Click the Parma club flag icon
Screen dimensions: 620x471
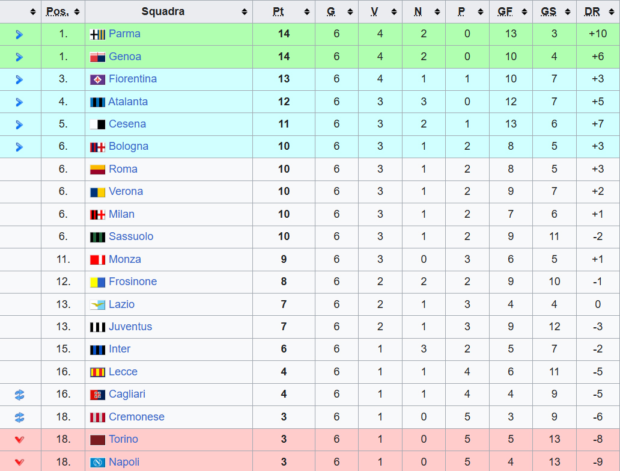coord(98,34)
